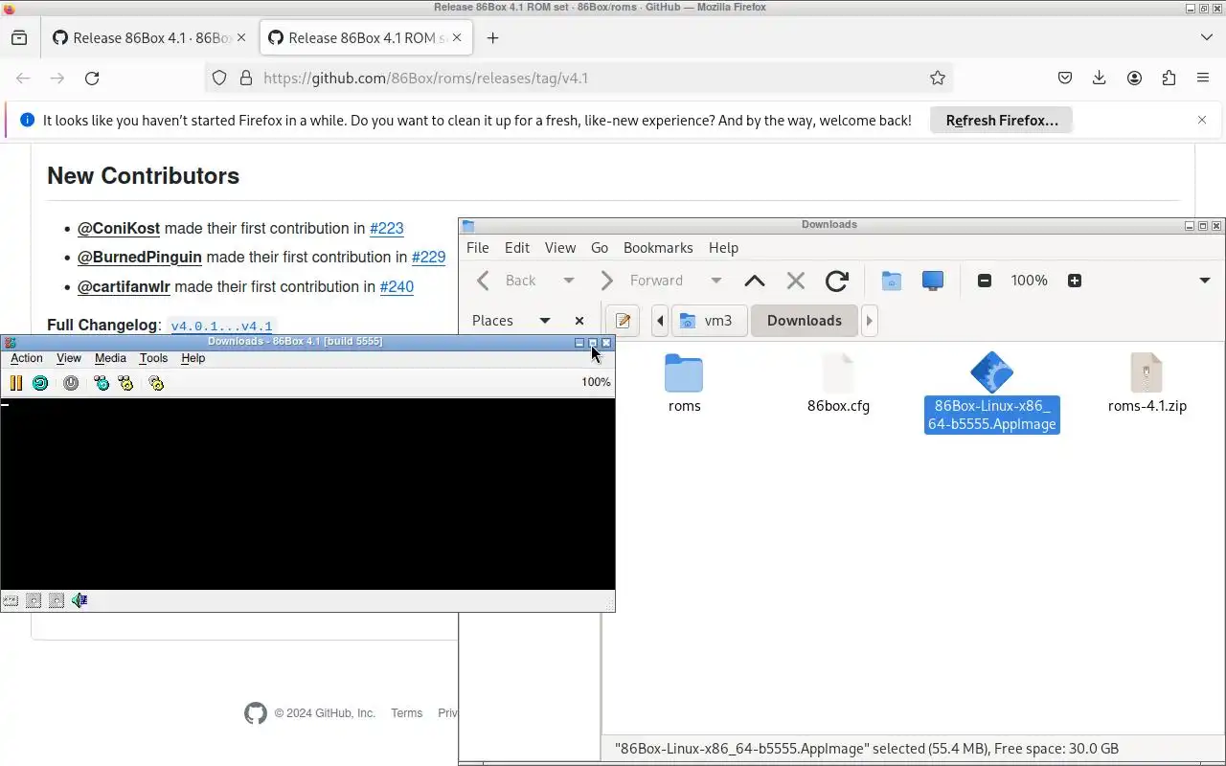Viewport: 1226px width, 766px height.
Task: Select the 86Box-Linux-x86_64-b5555.AppImage file
Action: (x=992, y=392)
